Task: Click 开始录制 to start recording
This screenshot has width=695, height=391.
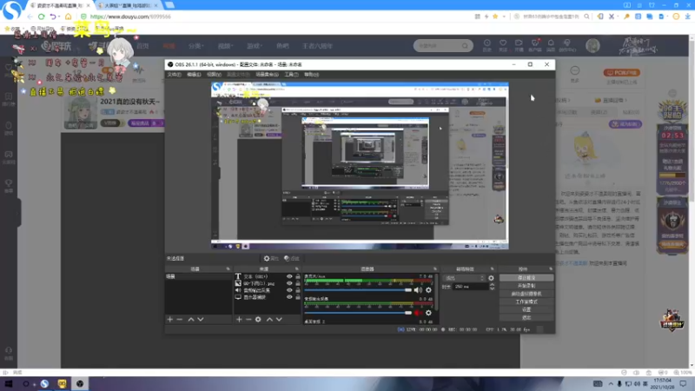Action: [526, 286]
